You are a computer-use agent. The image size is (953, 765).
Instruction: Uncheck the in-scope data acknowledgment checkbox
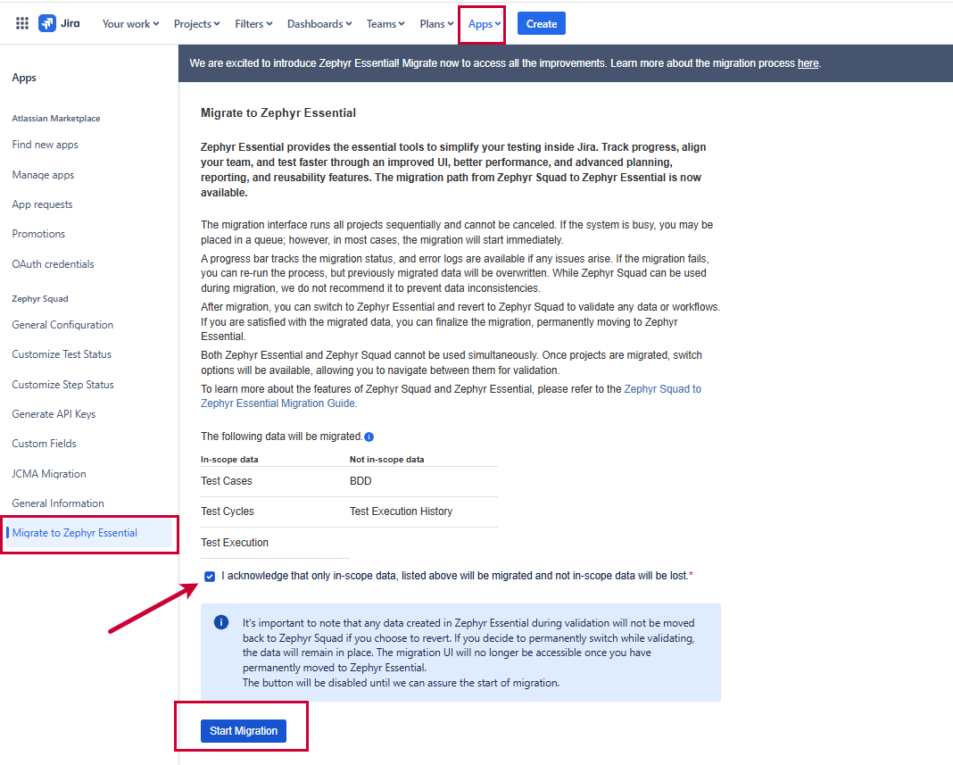tap(210, 577)
